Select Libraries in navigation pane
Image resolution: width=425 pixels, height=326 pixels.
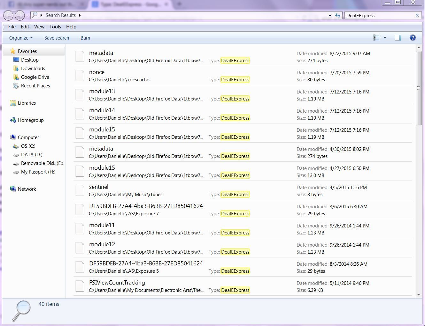27,103
